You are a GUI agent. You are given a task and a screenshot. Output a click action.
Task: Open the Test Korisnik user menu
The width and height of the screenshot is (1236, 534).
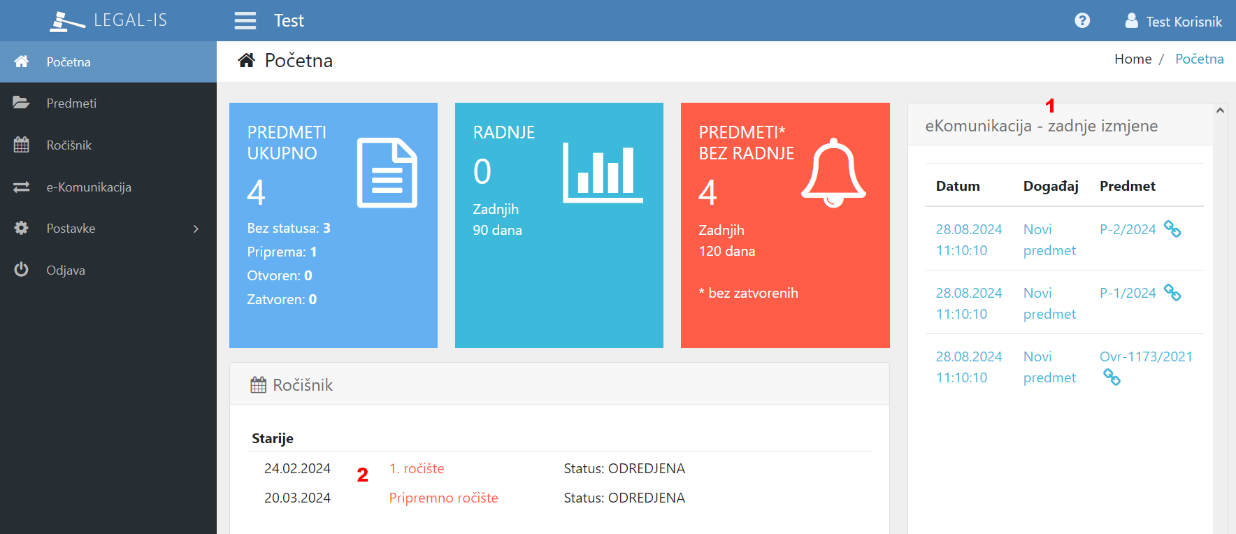tap(1174, 21)
